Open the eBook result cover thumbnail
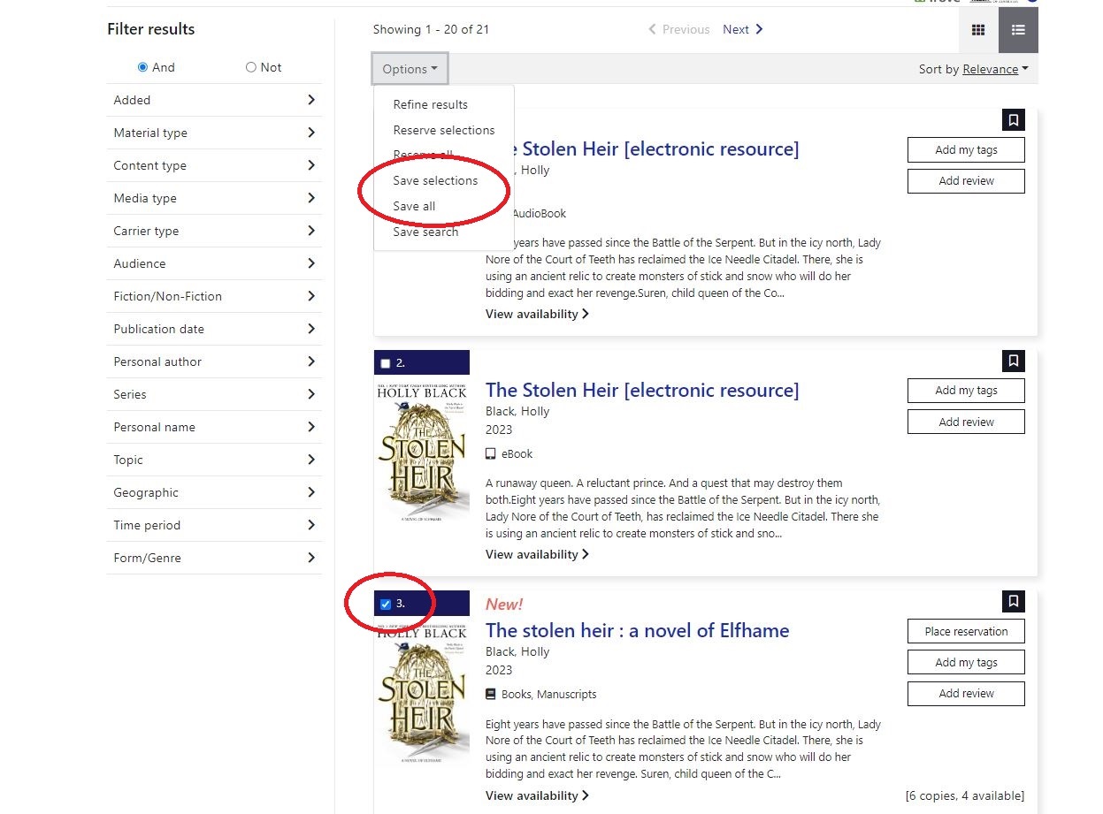Image resolution: width=1103 pixels, height=814 pixels. 422,452
